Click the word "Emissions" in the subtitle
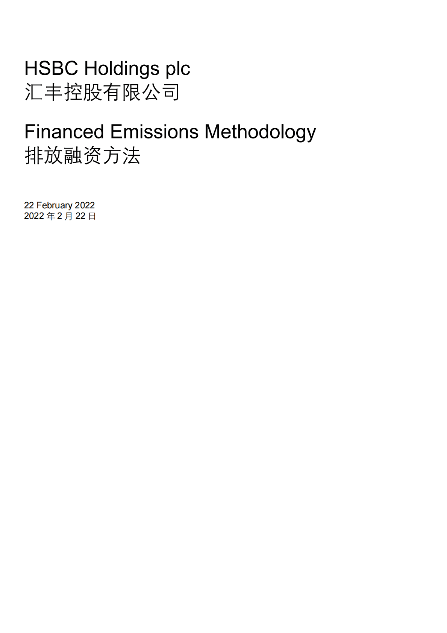447x633 pixels. click(x=154, y=132)
